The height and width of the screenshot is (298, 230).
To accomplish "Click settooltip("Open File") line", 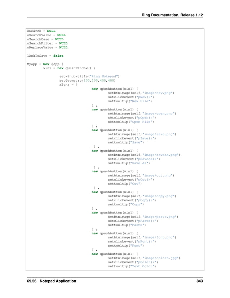I will pos(131,122).
